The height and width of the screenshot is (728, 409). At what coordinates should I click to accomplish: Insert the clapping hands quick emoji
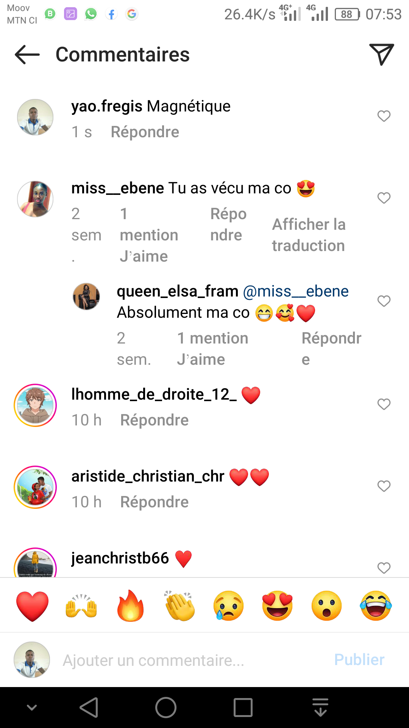(x=180, y=606)
